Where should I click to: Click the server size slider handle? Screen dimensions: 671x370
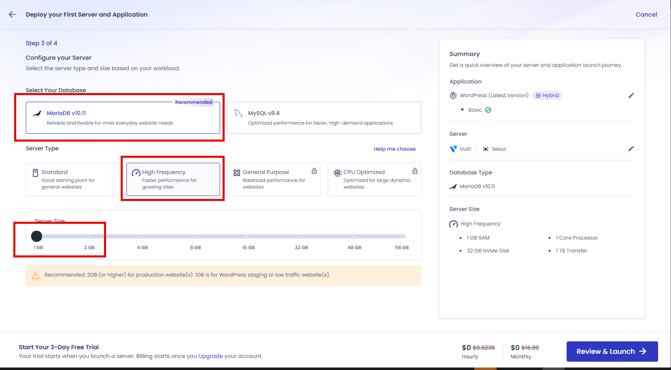pyautogui.click(x=37, y=236)
